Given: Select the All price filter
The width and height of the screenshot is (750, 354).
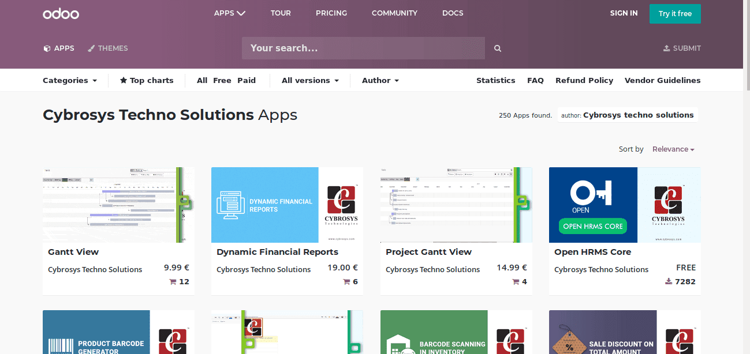Looking at the screenshot, I should pyautogui.click(x=202, y=81).
